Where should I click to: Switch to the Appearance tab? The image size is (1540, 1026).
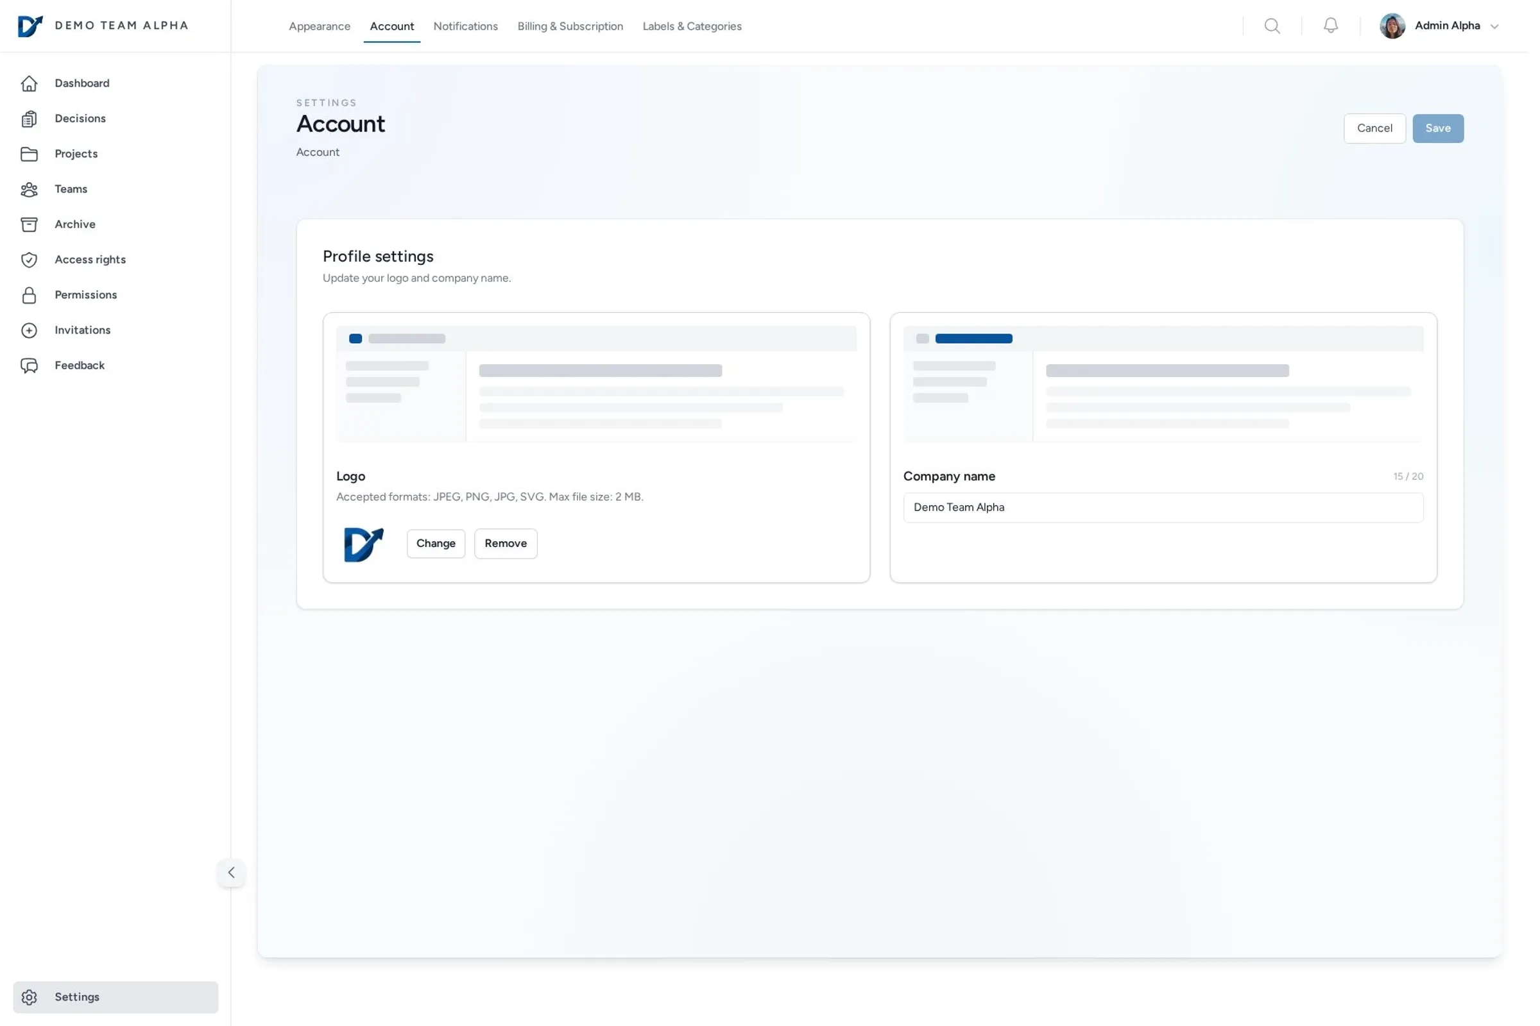[x=320, y=27]
